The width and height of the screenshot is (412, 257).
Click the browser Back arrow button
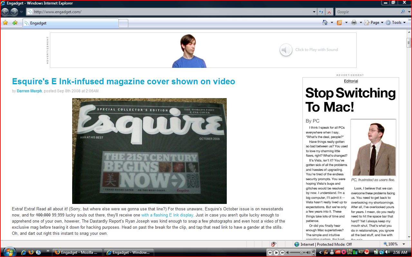point(5,12)
